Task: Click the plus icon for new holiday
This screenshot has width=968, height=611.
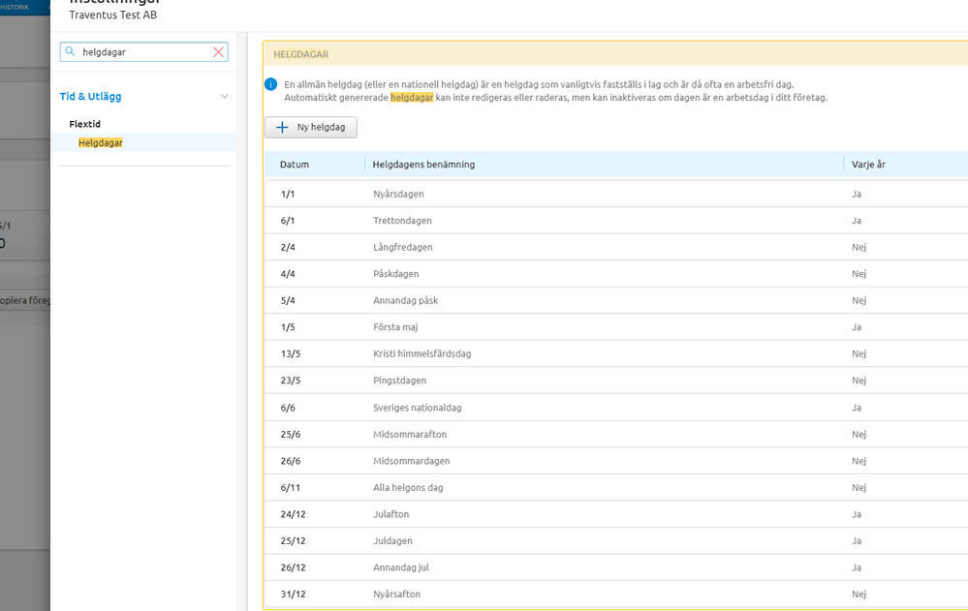Action: point(282,128)
